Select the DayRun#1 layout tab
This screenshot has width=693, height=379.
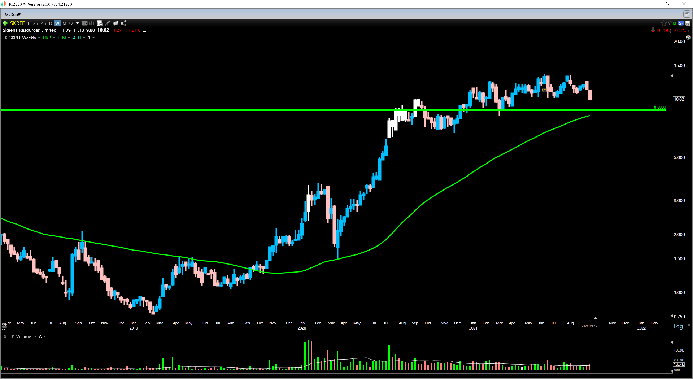click(x=13, y=14)
